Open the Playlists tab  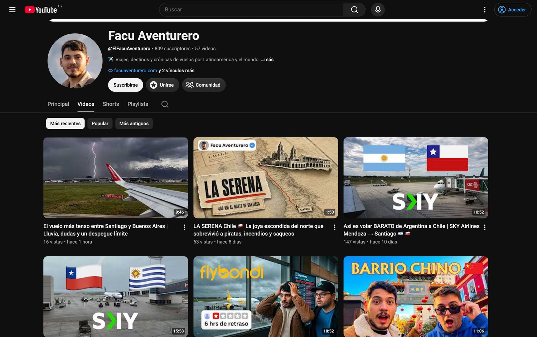[138, 104]
